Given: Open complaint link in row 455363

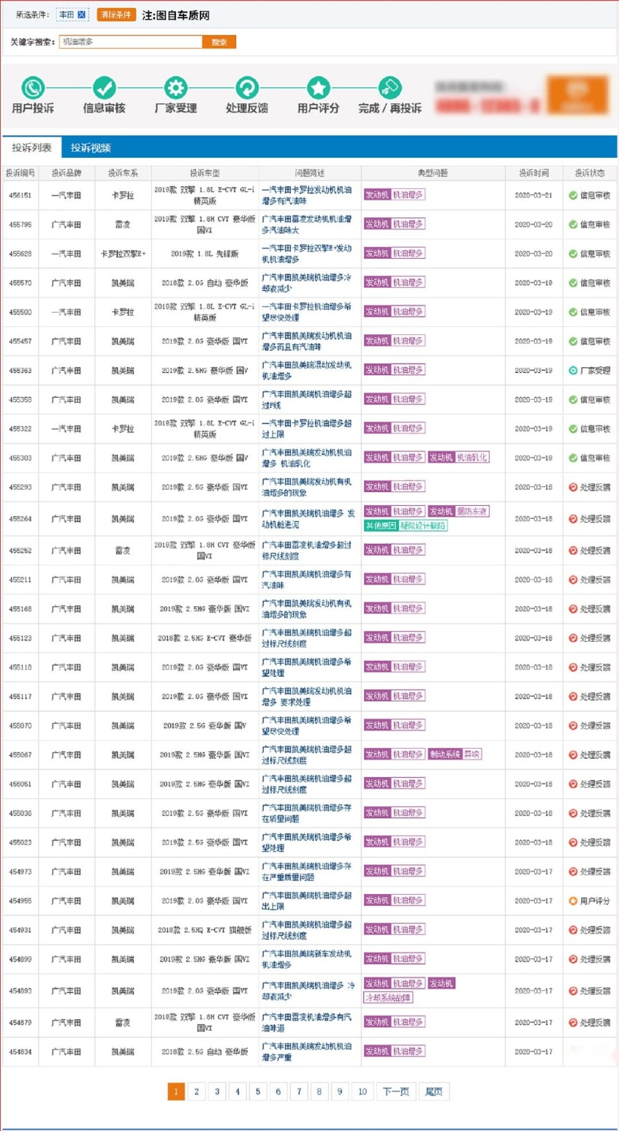Looking at the screenshot, I should (307, 371).
